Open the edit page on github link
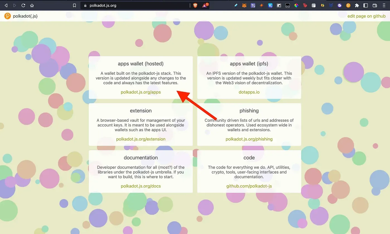Image resolution: width=390 pixels, height=234 pixels. [x=366, y=16]
